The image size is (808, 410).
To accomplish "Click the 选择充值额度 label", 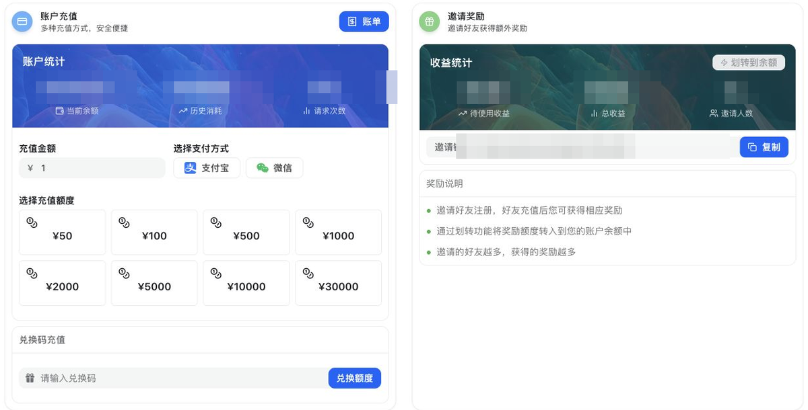I will 46,200.
